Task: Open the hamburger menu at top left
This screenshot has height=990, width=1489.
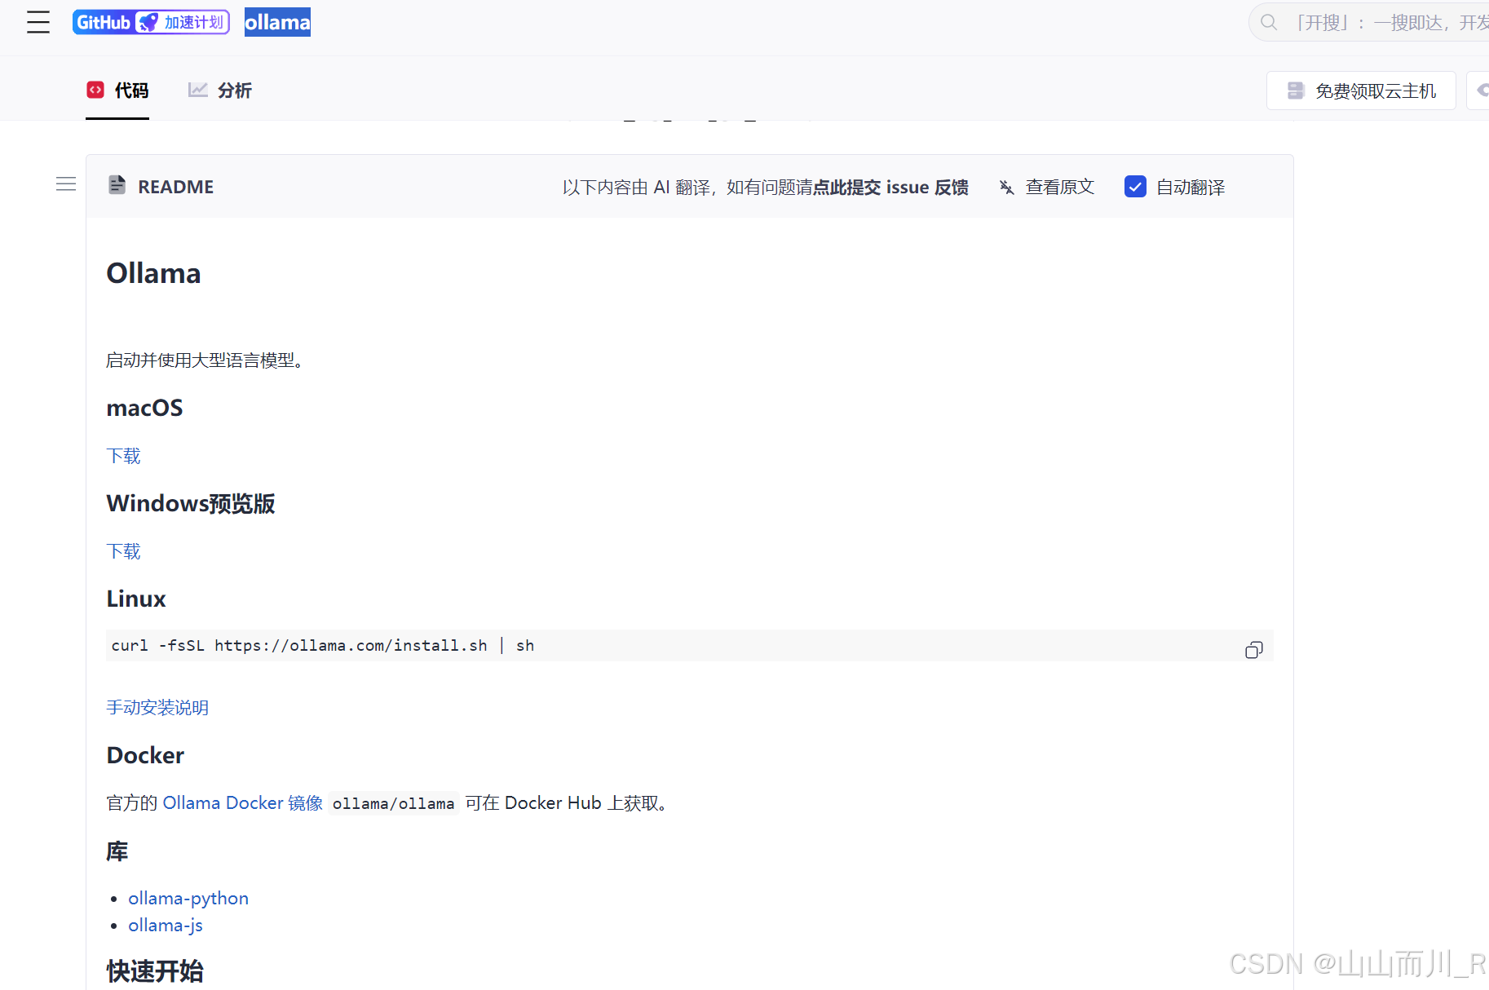Action: (x=38, y=22)
